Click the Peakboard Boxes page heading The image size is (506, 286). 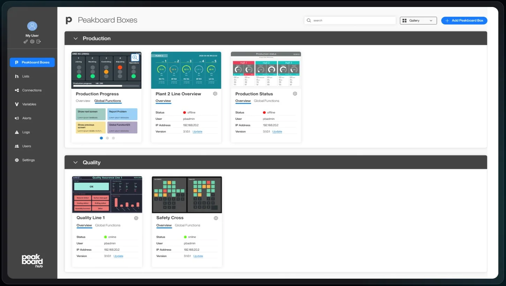[108, 20]
